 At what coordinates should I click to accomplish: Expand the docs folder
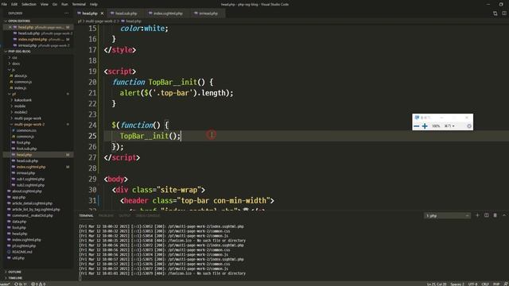pos(16,64)
